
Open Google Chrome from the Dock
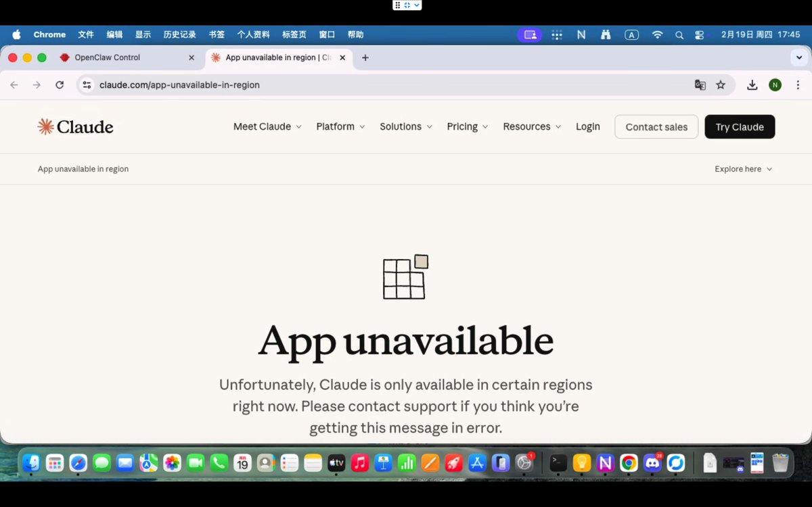629,462
